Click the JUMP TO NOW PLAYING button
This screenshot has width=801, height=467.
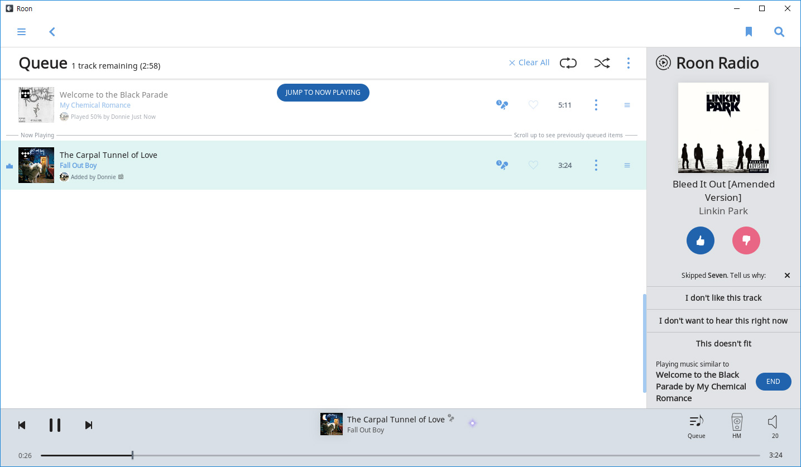[x=323, y=93]
